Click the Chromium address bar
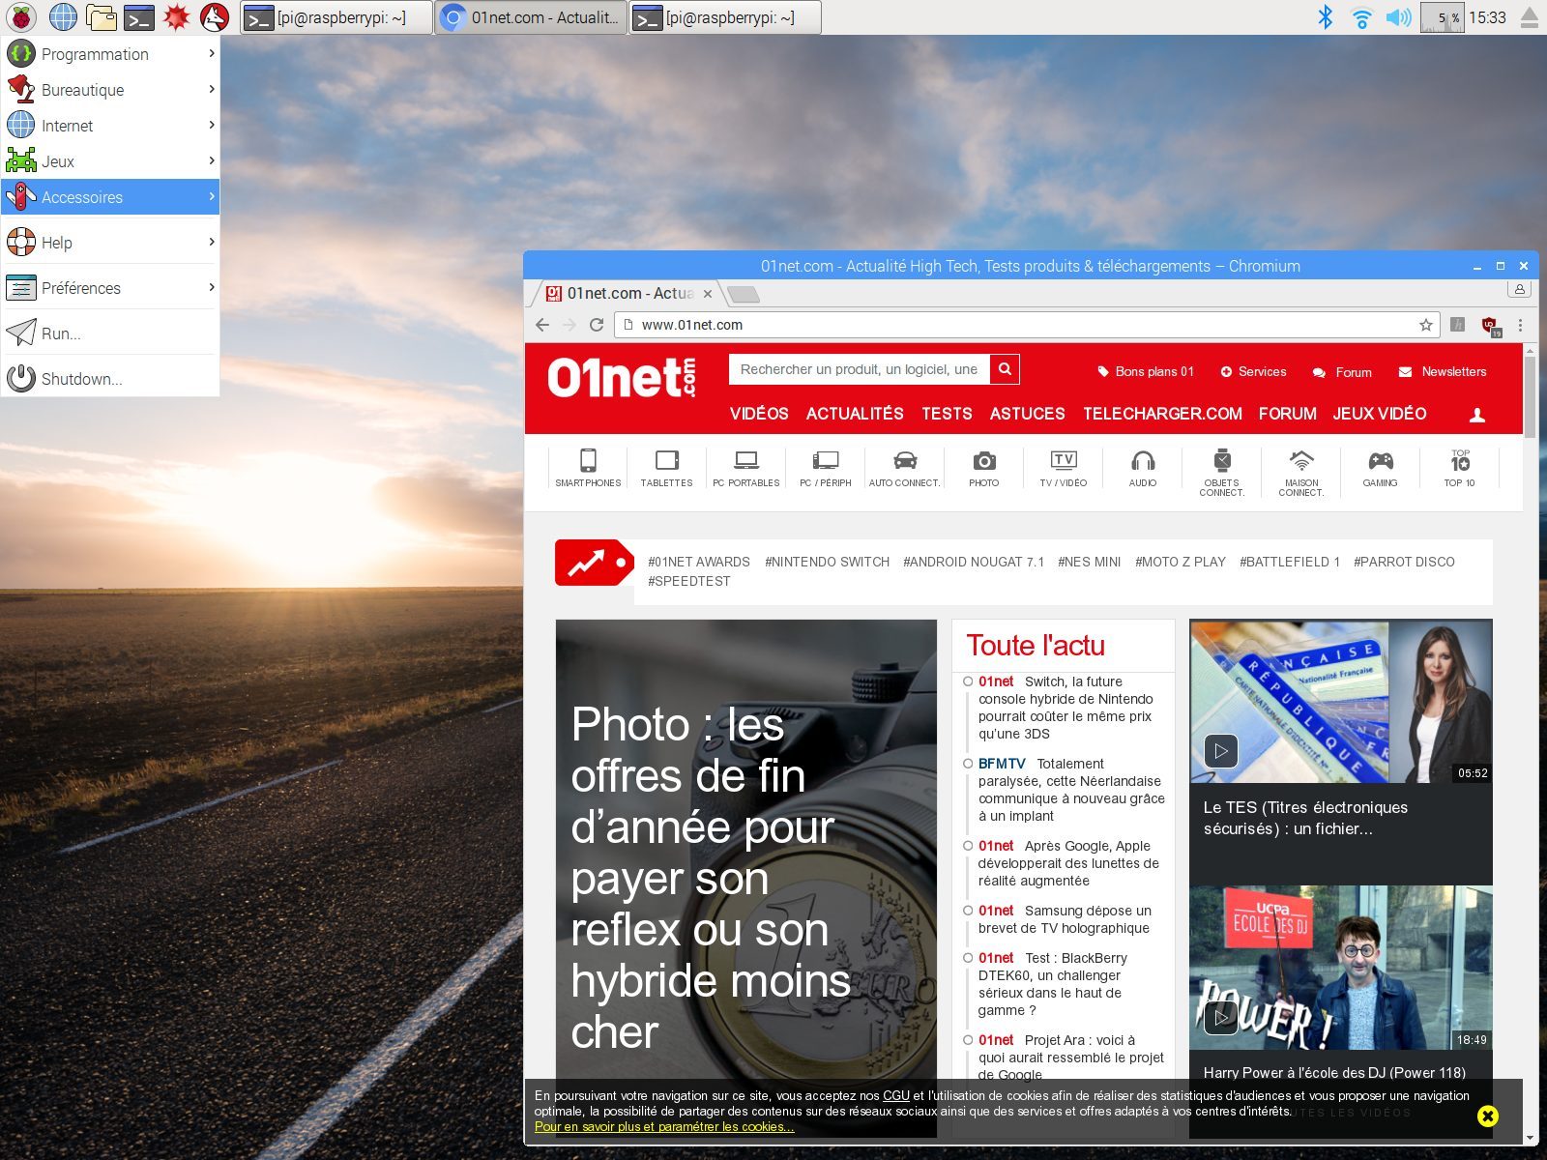 (1025, 325)
